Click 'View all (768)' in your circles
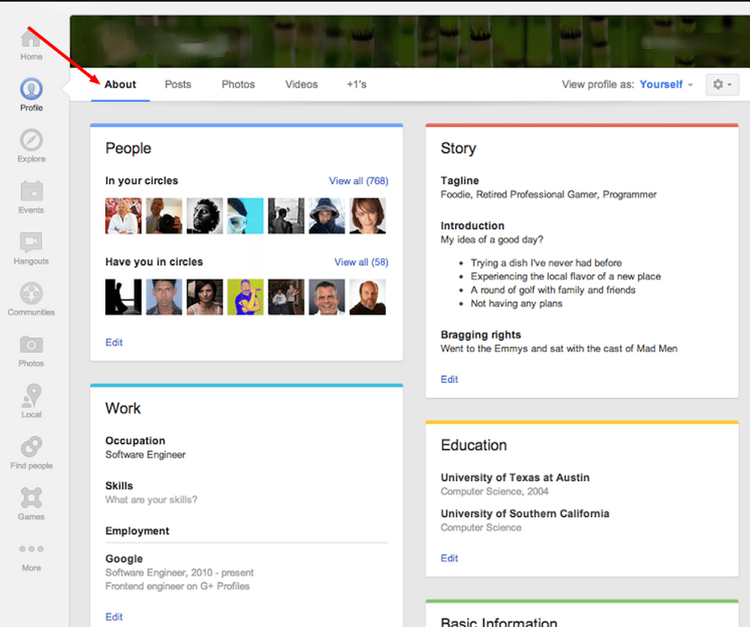This screenshot has height=627, width=750. point(359,181)
